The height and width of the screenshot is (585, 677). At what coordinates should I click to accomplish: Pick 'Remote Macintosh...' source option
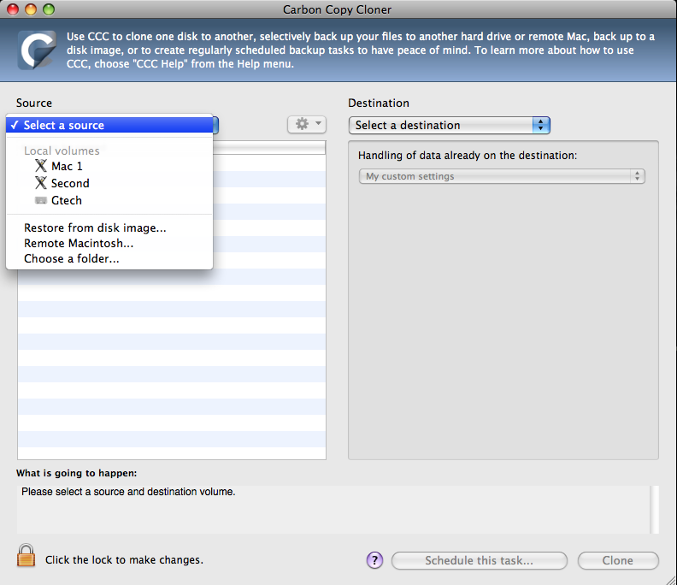coord(109,243)
